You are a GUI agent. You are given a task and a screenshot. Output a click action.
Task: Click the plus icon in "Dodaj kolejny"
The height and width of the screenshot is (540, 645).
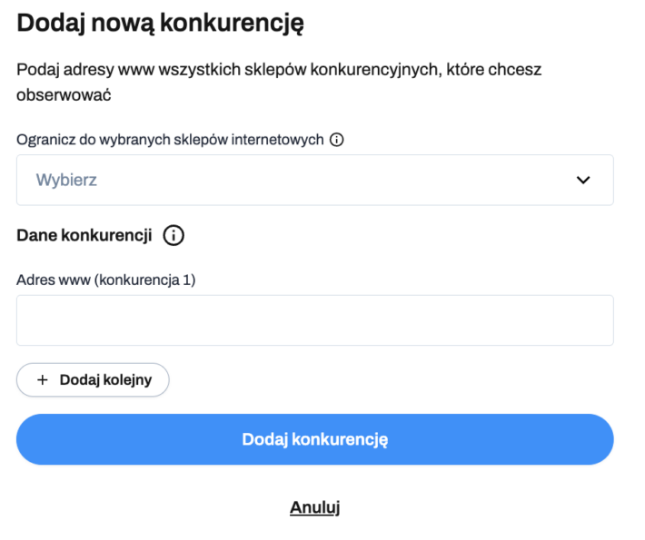click(42, 380)
